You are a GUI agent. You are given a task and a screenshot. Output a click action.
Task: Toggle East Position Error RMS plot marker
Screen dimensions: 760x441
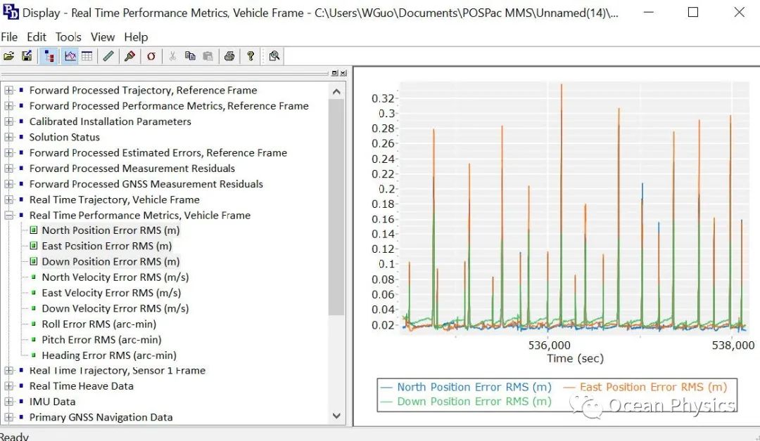tap(33, 246)
